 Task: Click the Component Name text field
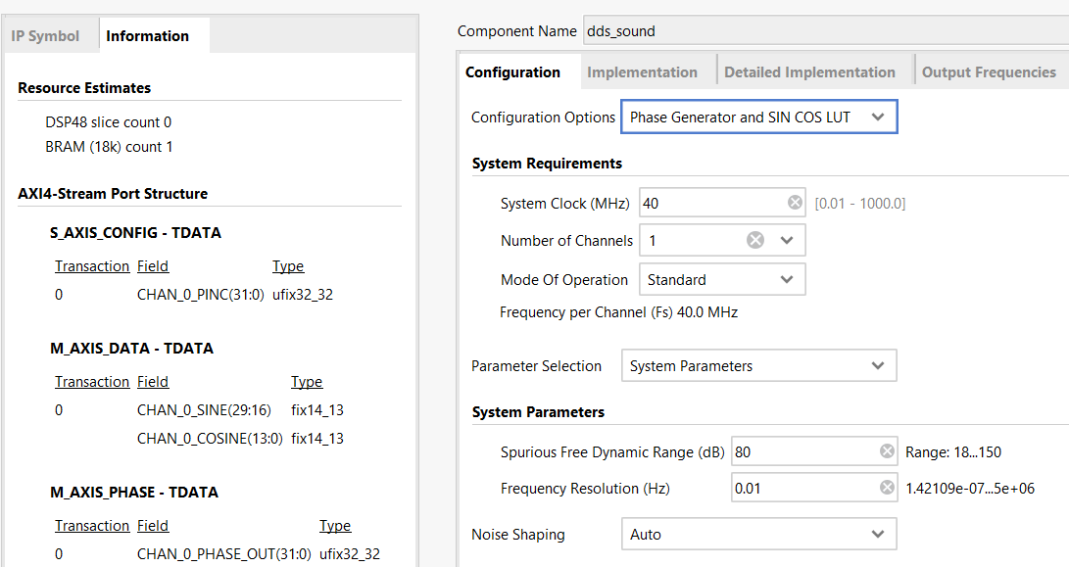(823, 30)
